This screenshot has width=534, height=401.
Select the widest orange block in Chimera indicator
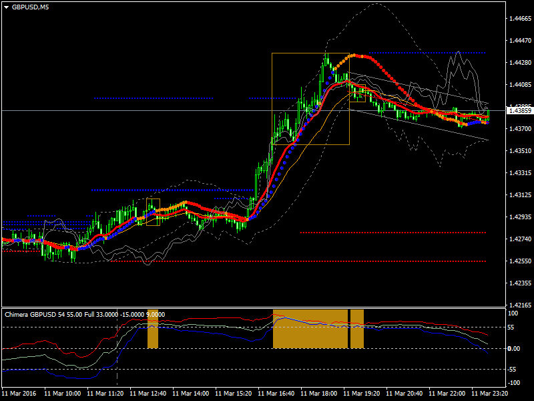(310, 329)
